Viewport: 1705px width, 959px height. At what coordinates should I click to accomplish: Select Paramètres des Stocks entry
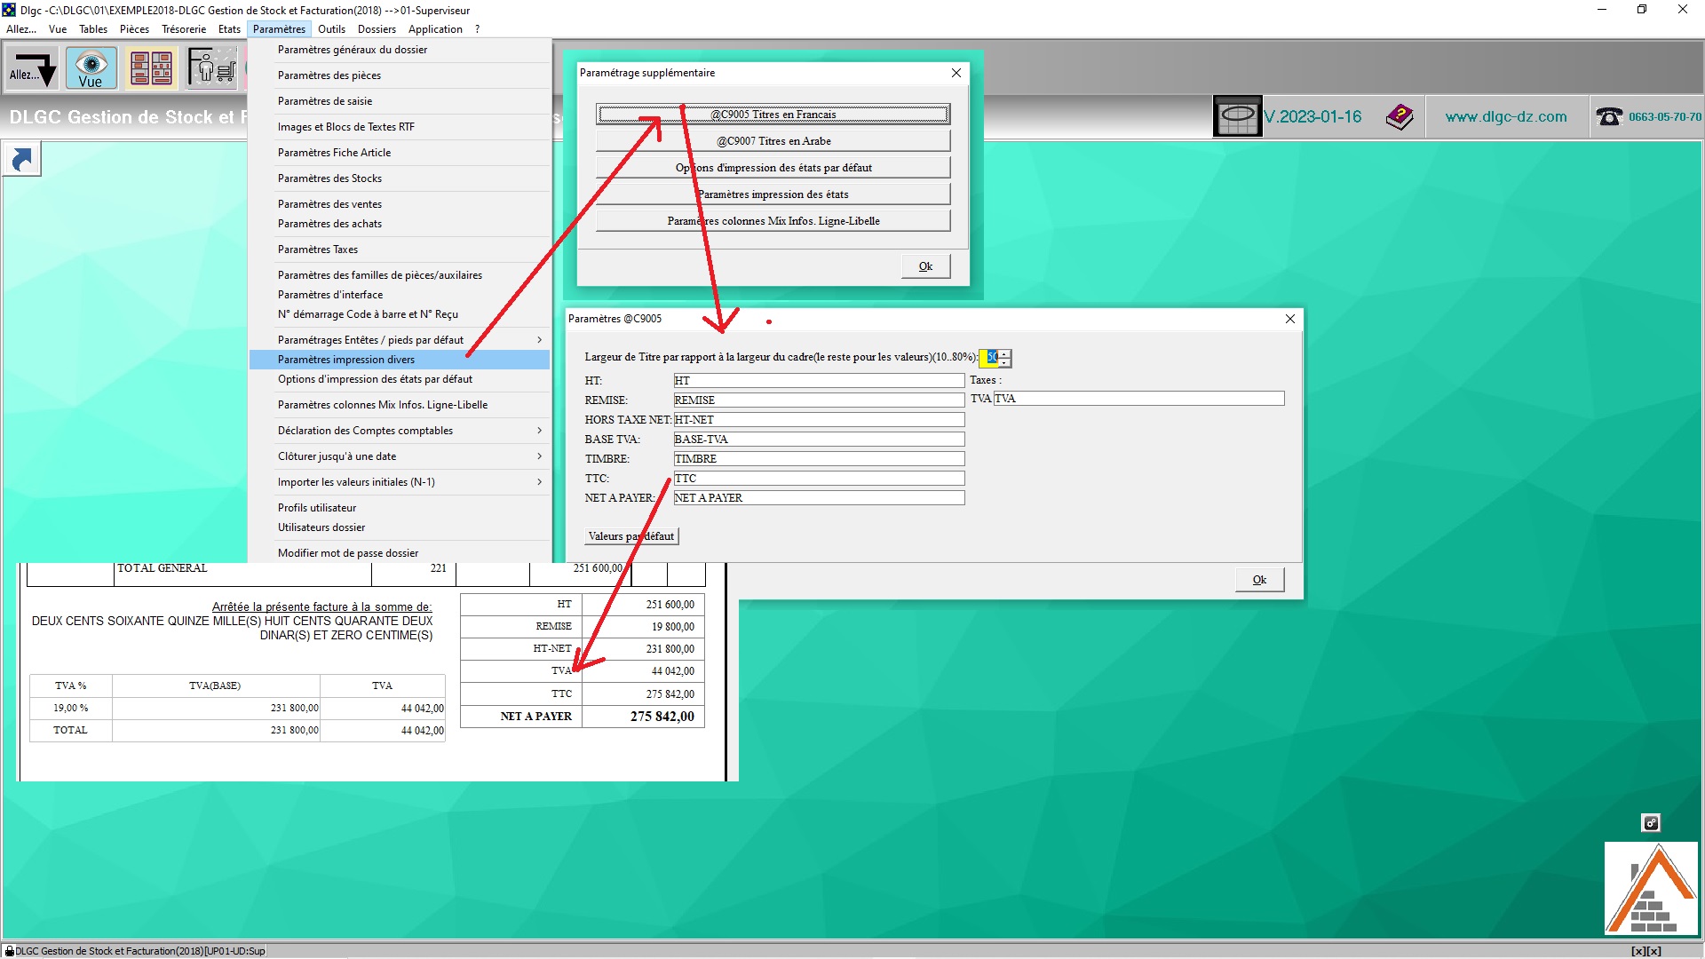(x=400, y=178)
